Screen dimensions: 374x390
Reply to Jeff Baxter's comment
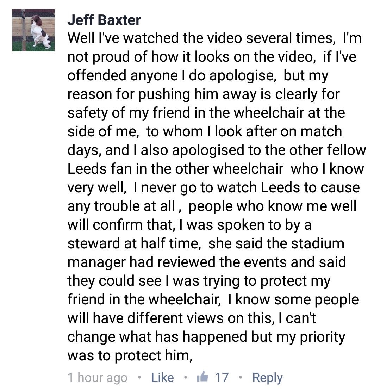pos(267,378)
